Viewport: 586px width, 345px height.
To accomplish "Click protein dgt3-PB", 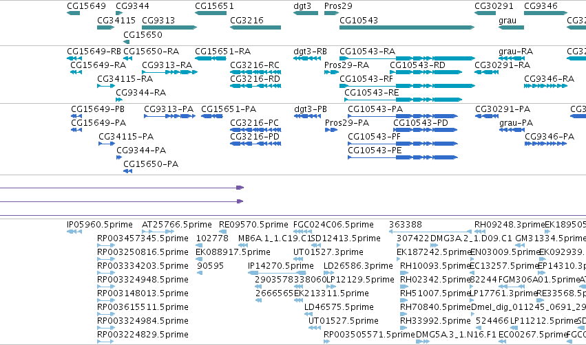I will pos(307,116).
